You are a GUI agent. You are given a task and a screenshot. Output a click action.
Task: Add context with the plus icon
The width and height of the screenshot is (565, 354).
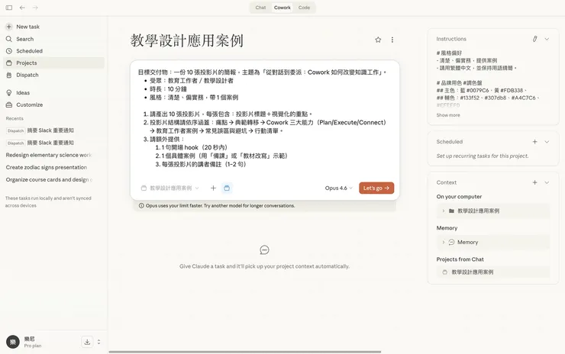coord(534,182)
